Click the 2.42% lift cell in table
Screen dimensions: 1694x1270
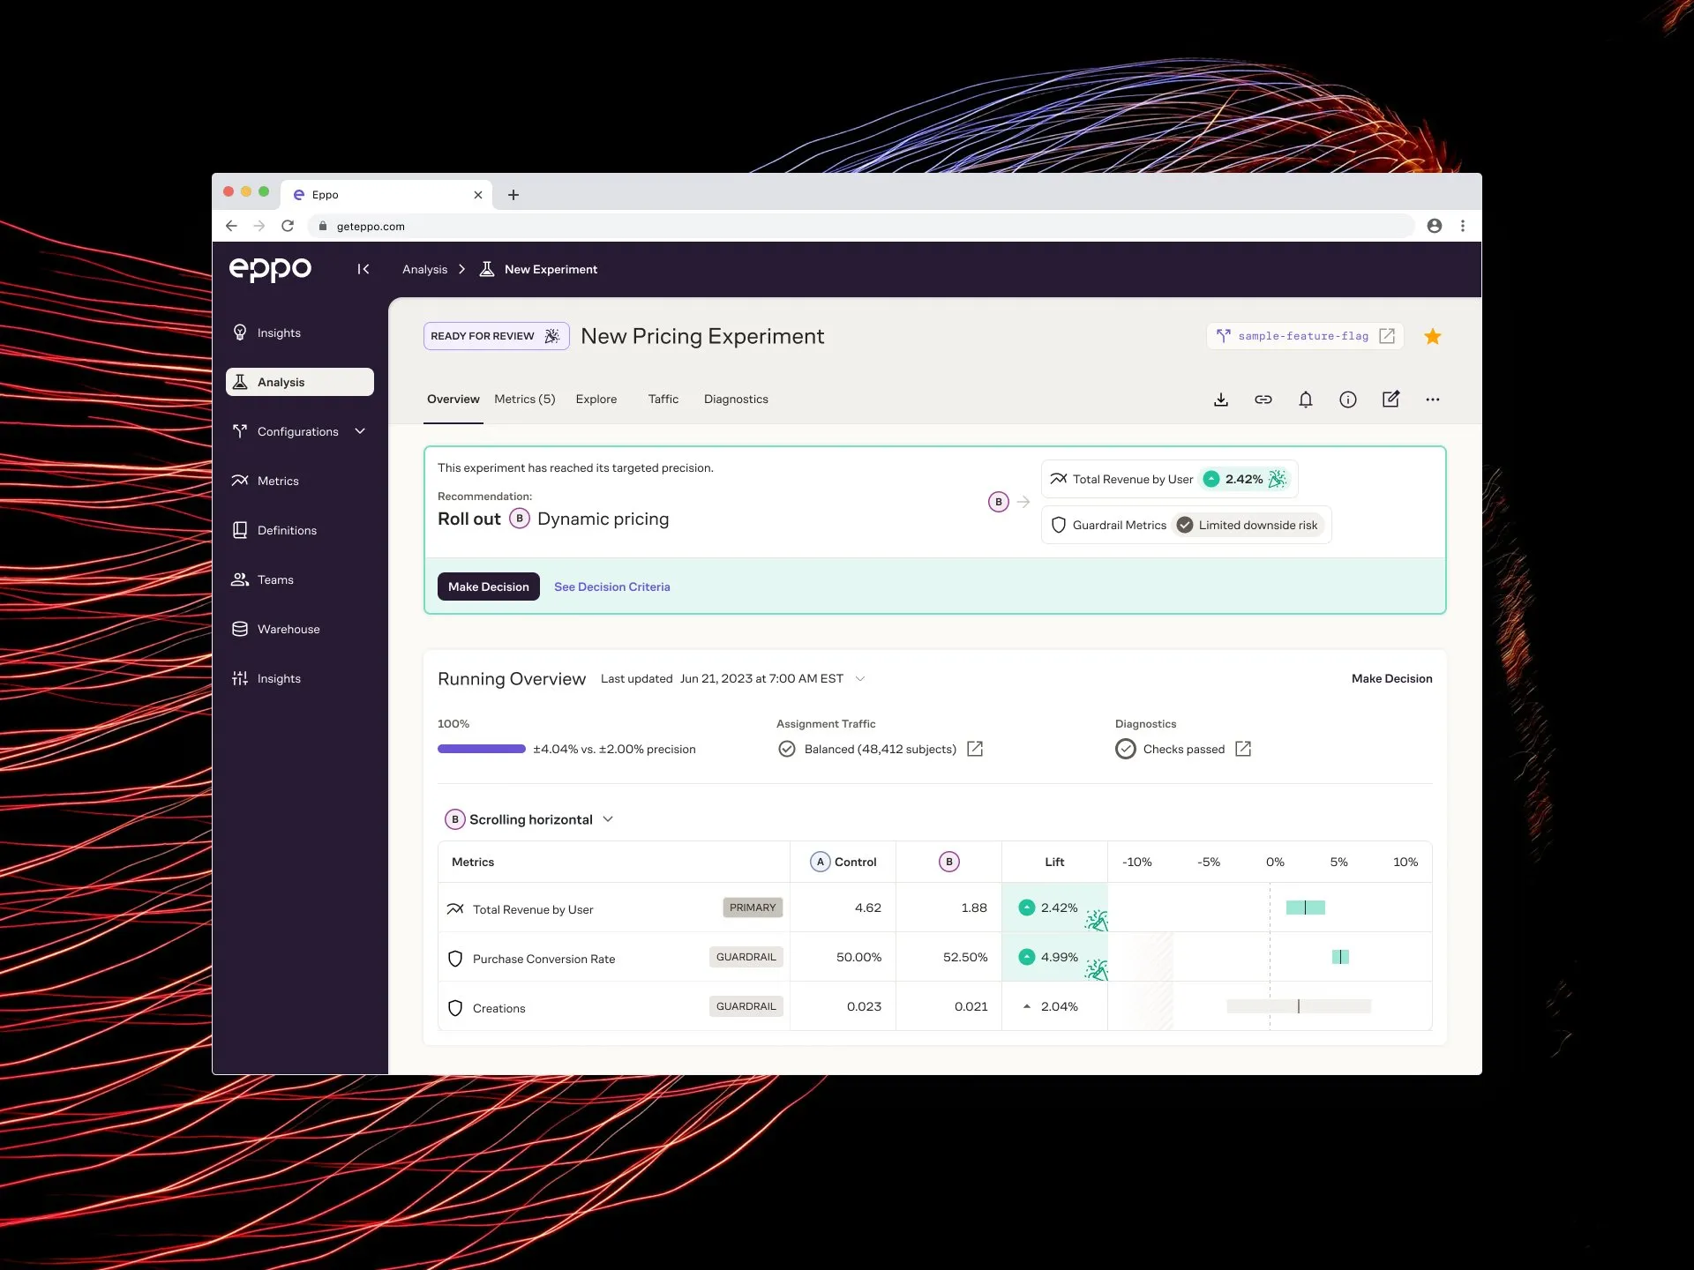click(x=1054, y=908)
